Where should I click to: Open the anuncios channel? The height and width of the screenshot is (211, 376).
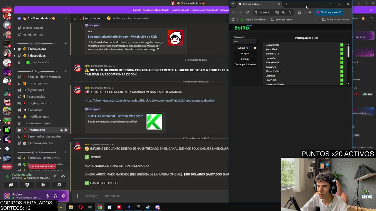[42, 110]
